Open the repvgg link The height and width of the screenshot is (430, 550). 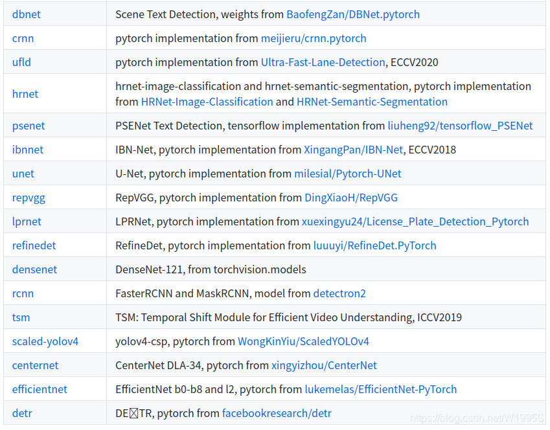(29, 198)
